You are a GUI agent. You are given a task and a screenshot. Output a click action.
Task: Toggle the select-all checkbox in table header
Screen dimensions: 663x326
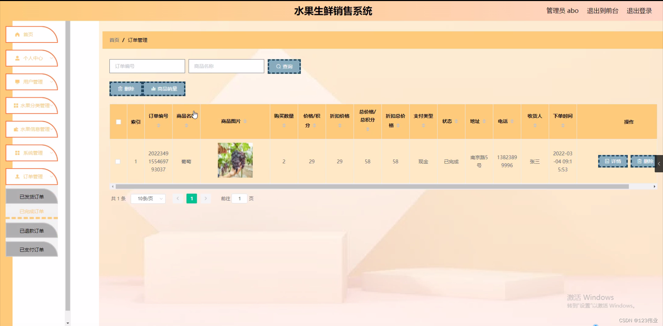click(118, 122)
